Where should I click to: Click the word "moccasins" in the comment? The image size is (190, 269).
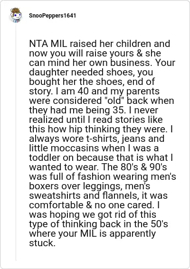(75, 148)
